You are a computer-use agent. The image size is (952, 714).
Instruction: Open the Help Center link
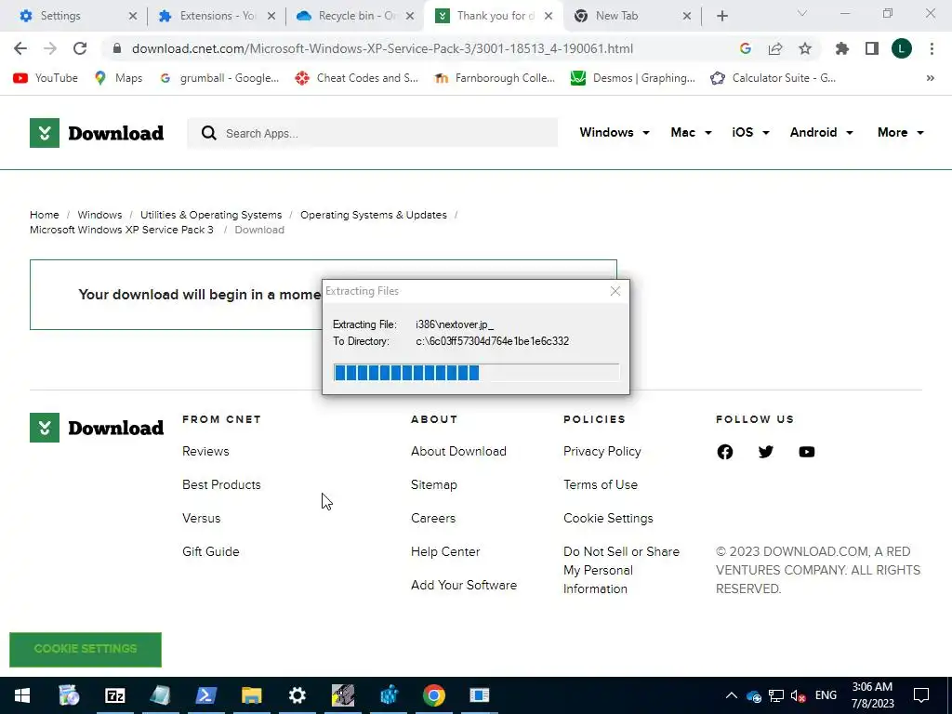tap(445, 552)
